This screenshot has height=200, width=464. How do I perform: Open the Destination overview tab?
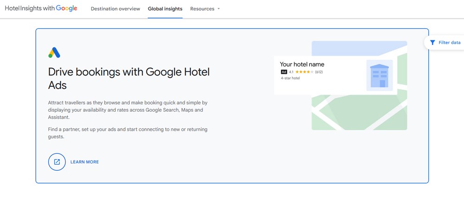tap(116, 9)
